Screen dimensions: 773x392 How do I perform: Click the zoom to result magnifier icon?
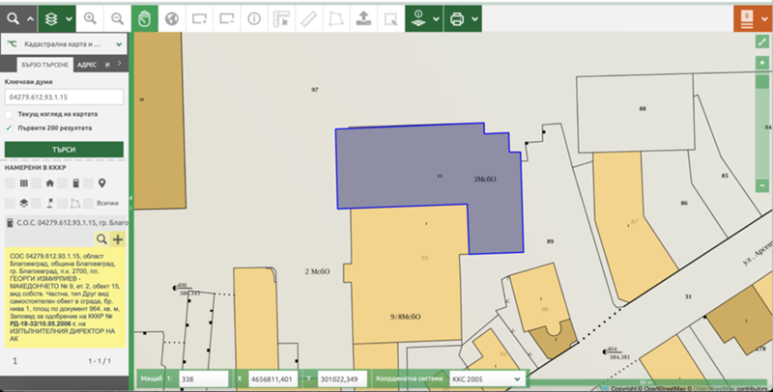101,238
